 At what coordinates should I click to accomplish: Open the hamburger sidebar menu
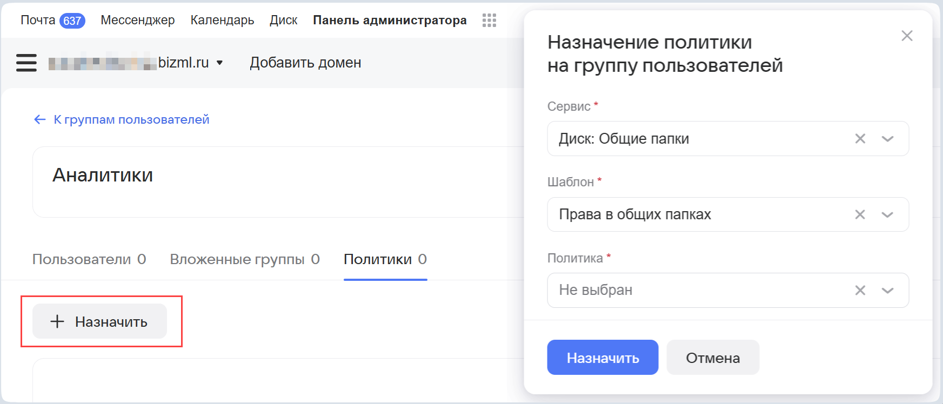[26, 63]
